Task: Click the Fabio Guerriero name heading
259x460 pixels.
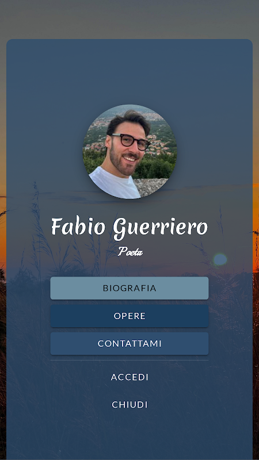Action: (129, 228)
